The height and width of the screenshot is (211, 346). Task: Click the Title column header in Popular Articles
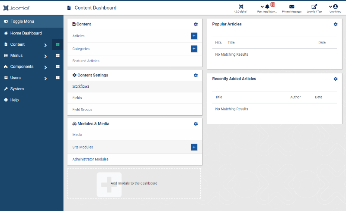231,43
